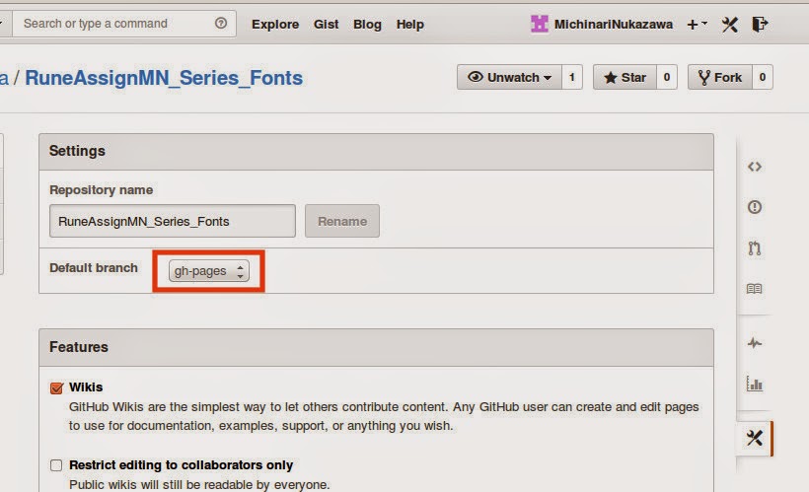Open the Pulse icon in sidebar
809x492 pixels.
[755, 343]
